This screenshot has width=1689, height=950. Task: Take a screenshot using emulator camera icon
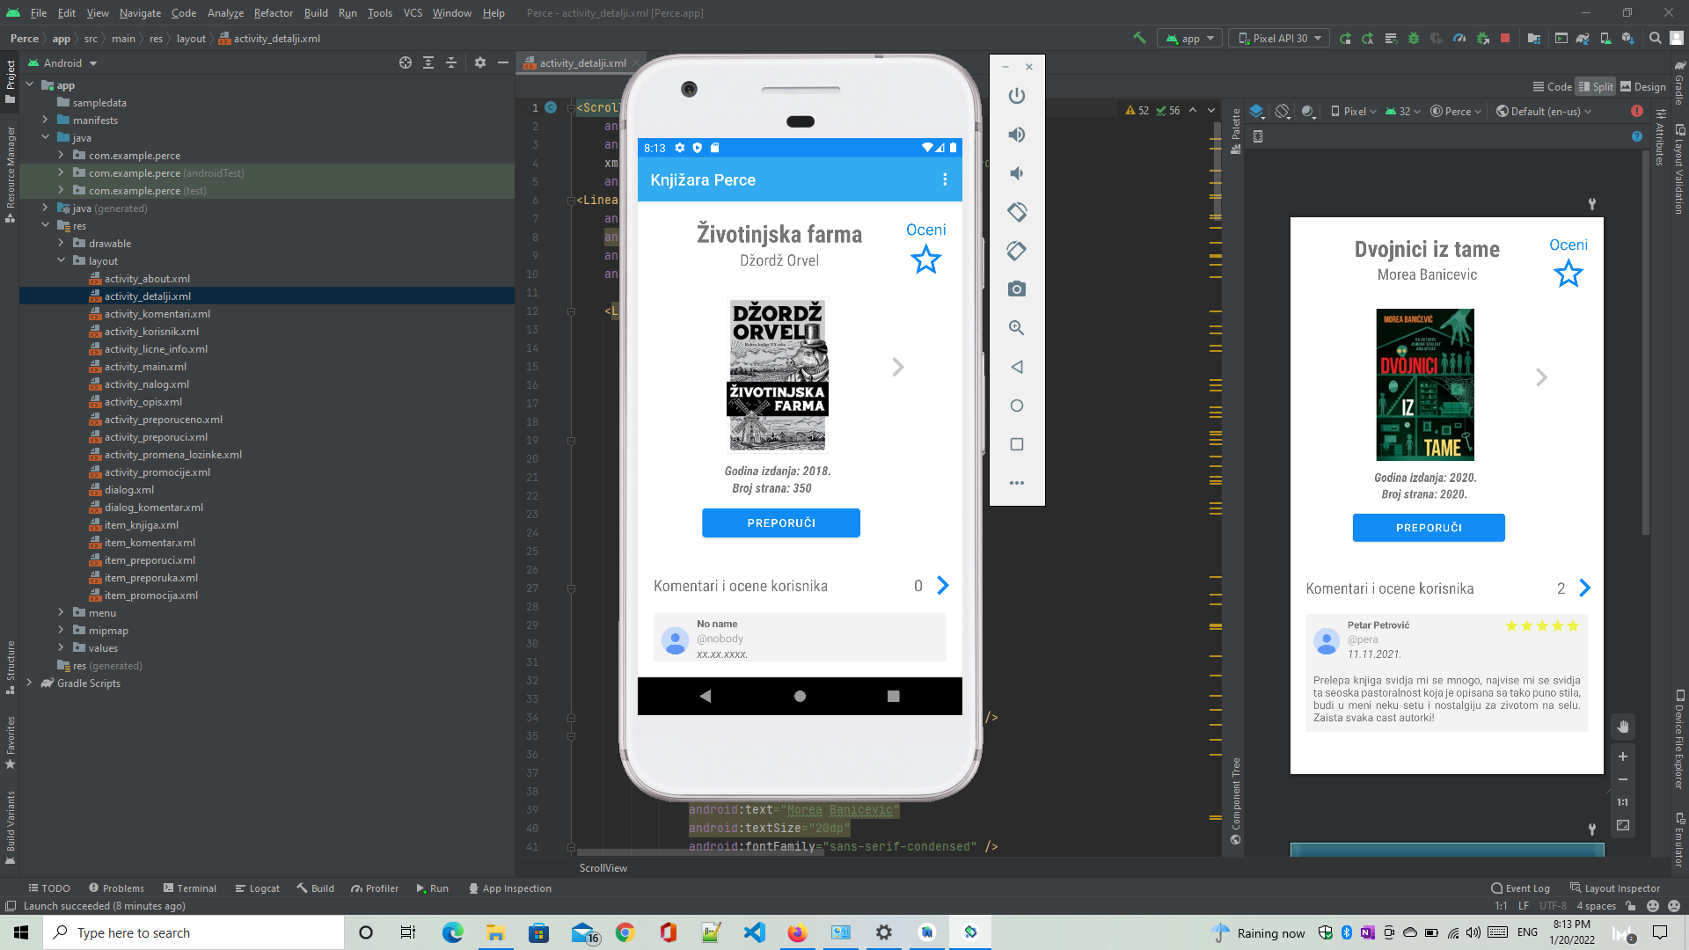[1017, 289]
